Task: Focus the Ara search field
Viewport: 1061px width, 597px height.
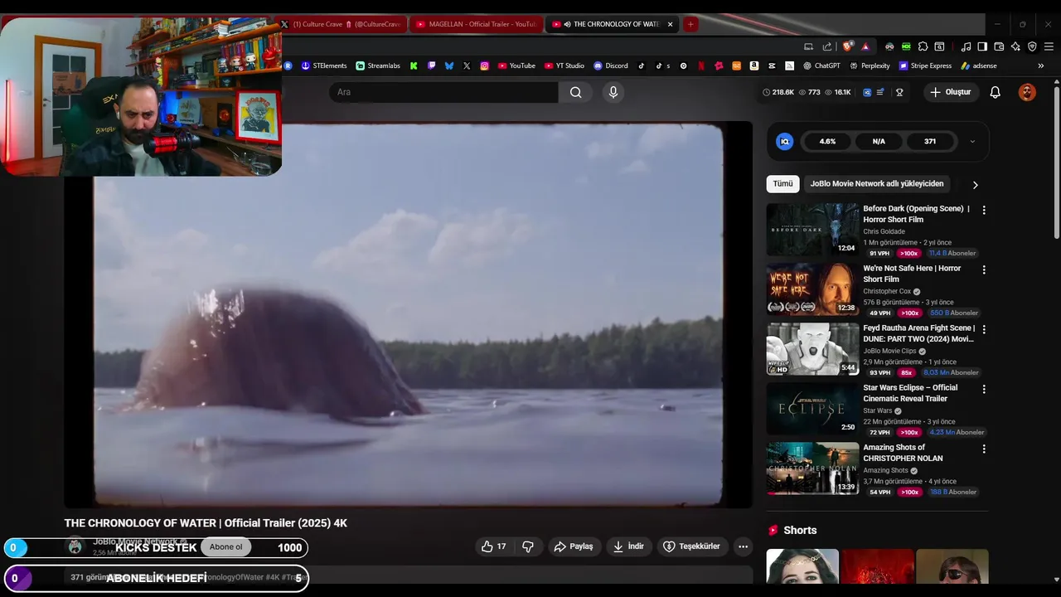Action: [443, 92]
